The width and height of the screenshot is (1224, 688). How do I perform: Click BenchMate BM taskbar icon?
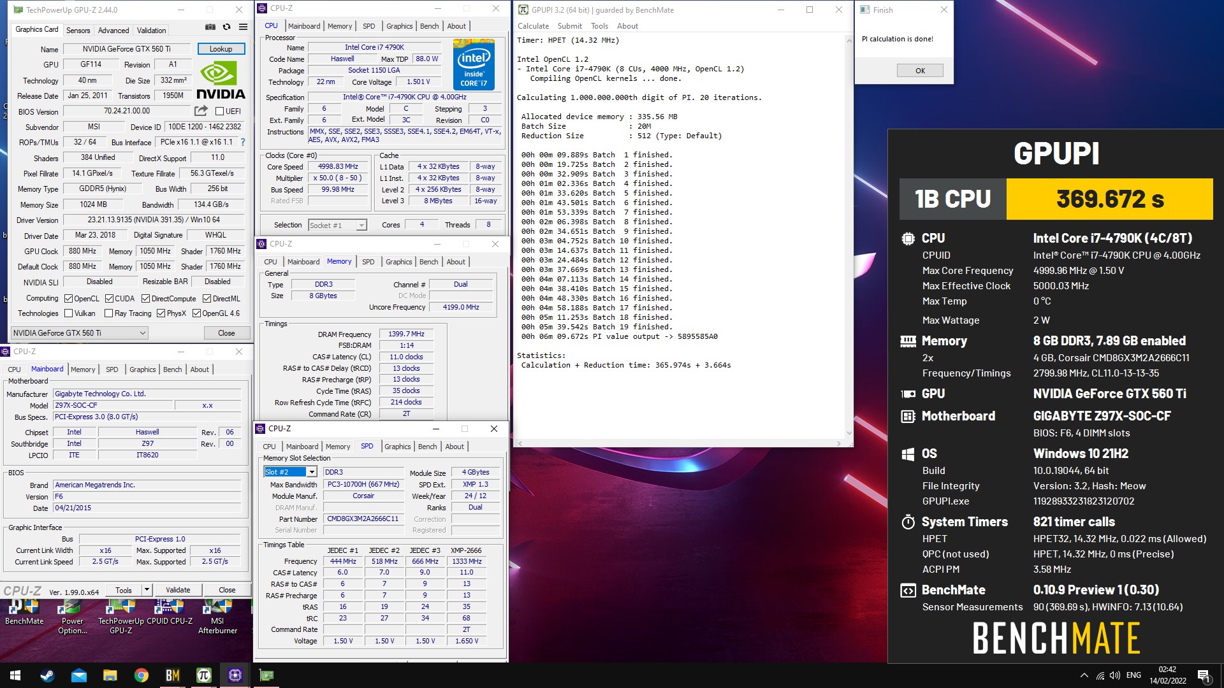click(x=172, y=675)
